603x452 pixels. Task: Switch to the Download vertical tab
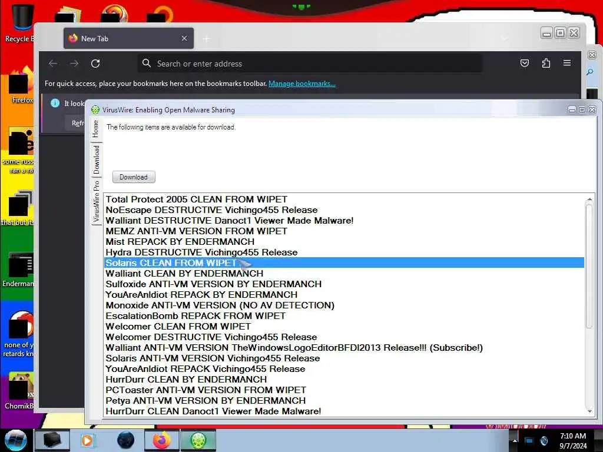(96, 159)
